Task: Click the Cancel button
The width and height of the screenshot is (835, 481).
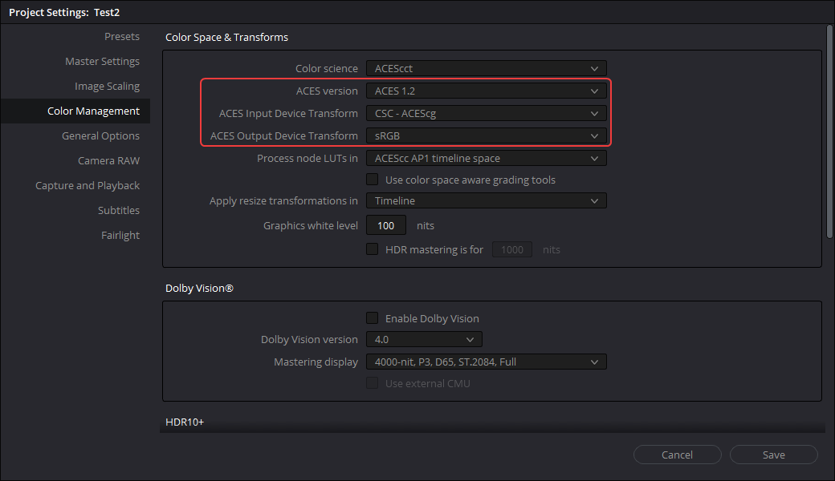Action: (x=677, y=455)
